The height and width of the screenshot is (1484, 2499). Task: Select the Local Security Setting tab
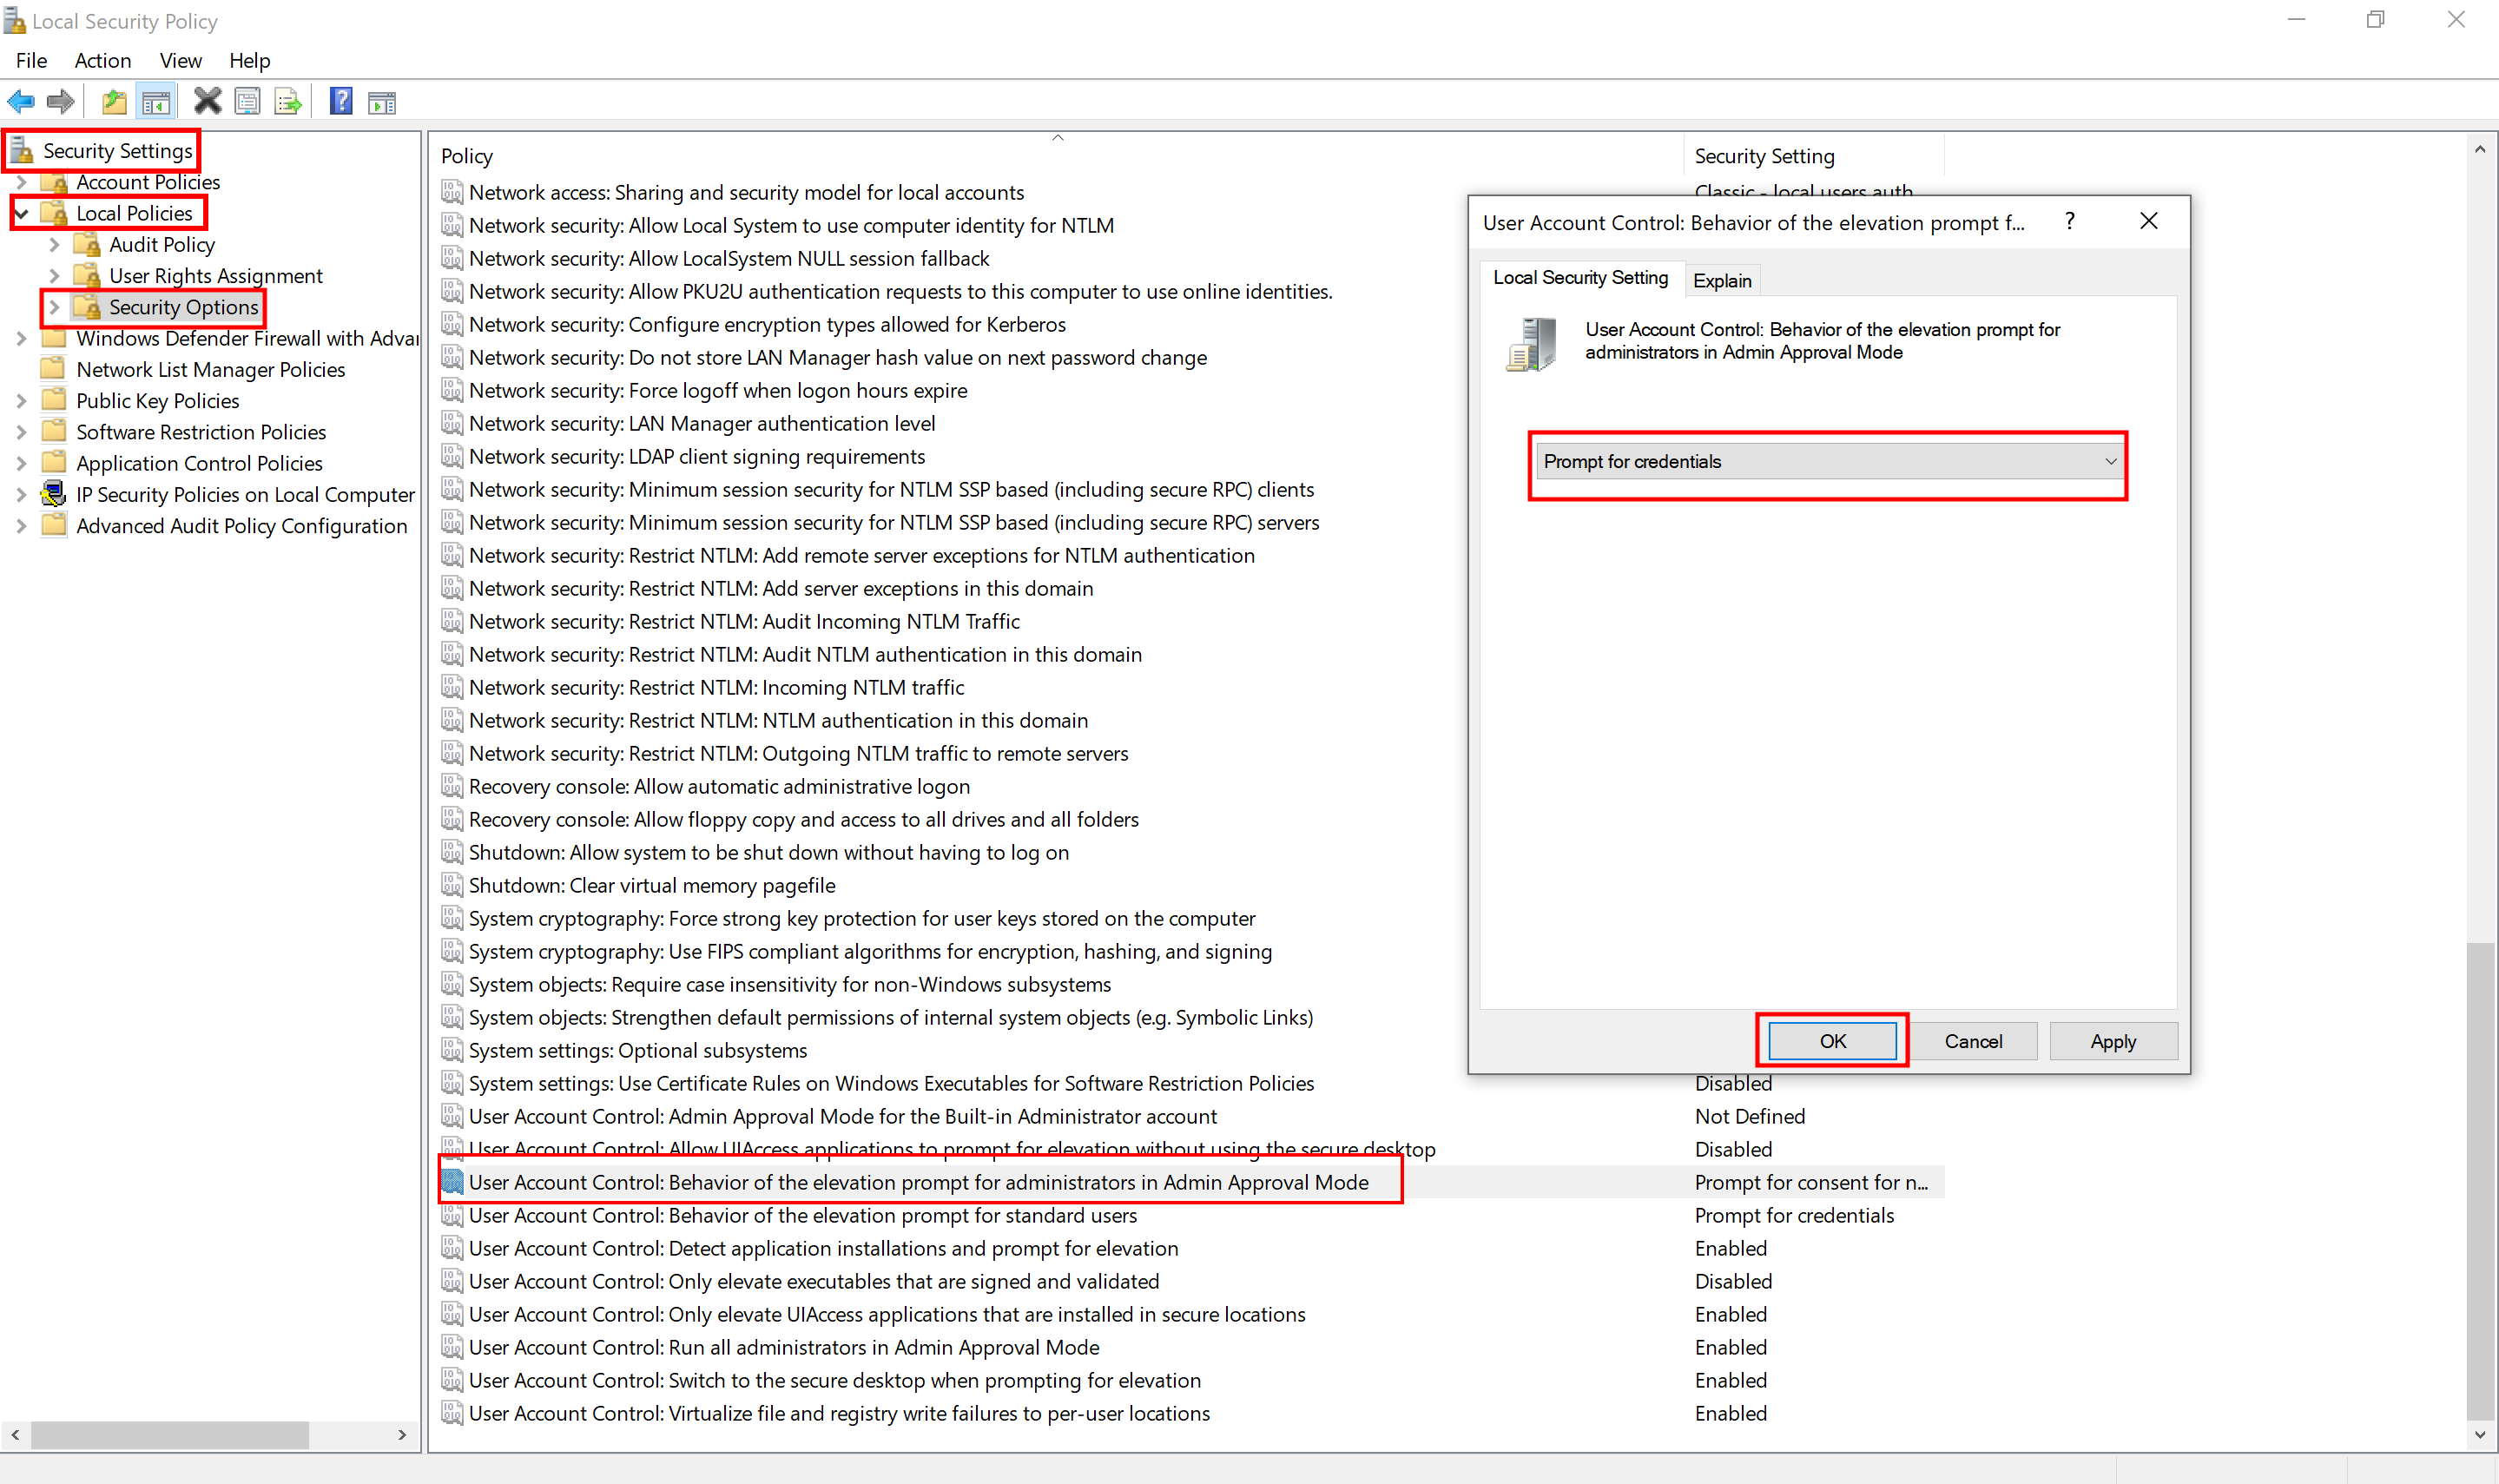pos(1580,278)
